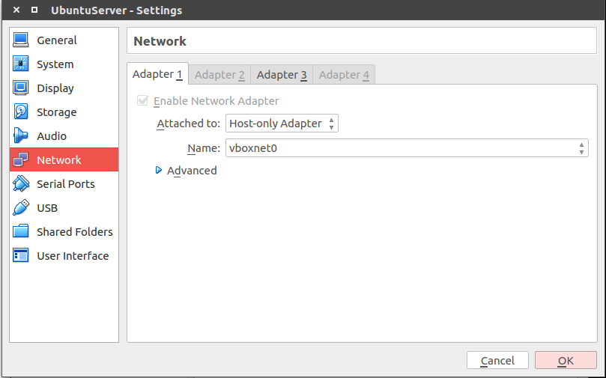Screen dimensions: 606x378
Task: Switch to the Adapter 3 tab
Action: point(282,75)
